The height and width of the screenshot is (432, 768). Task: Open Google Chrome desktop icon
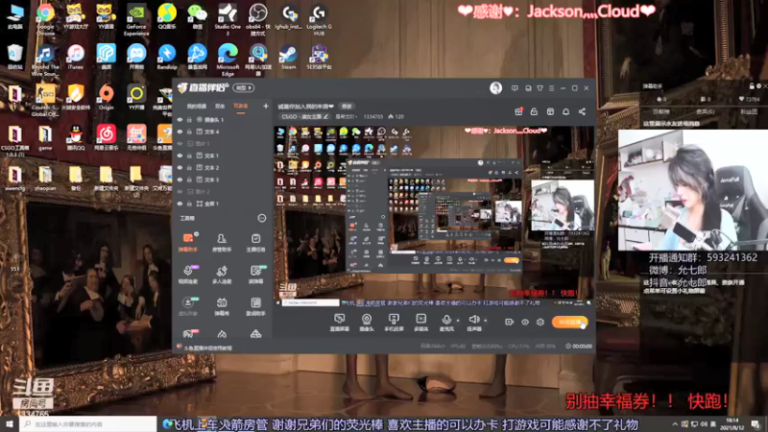click(x=45, y=18)
